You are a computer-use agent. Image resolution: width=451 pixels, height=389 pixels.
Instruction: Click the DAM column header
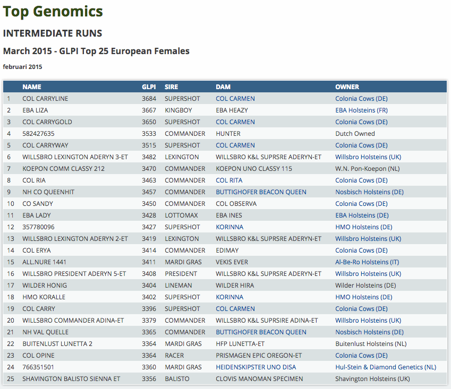tap(223, 87)
